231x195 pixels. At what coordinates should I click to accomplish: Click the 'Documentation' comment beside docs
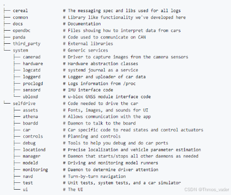point(84,24)
